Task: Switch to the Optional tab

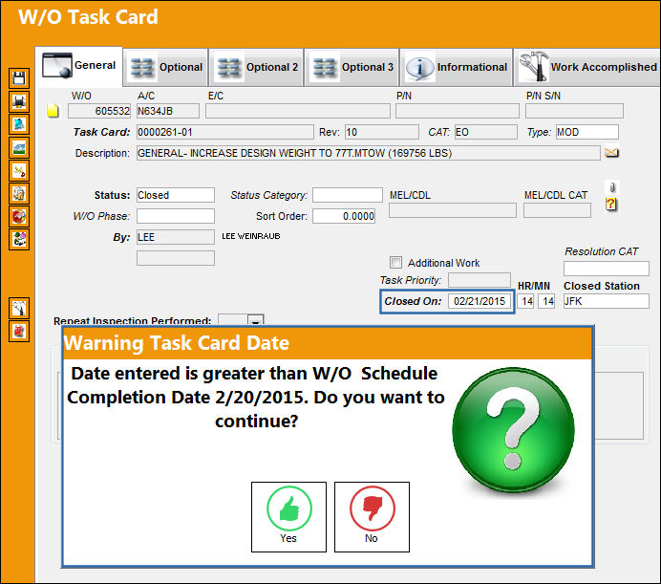Action: 166,67
